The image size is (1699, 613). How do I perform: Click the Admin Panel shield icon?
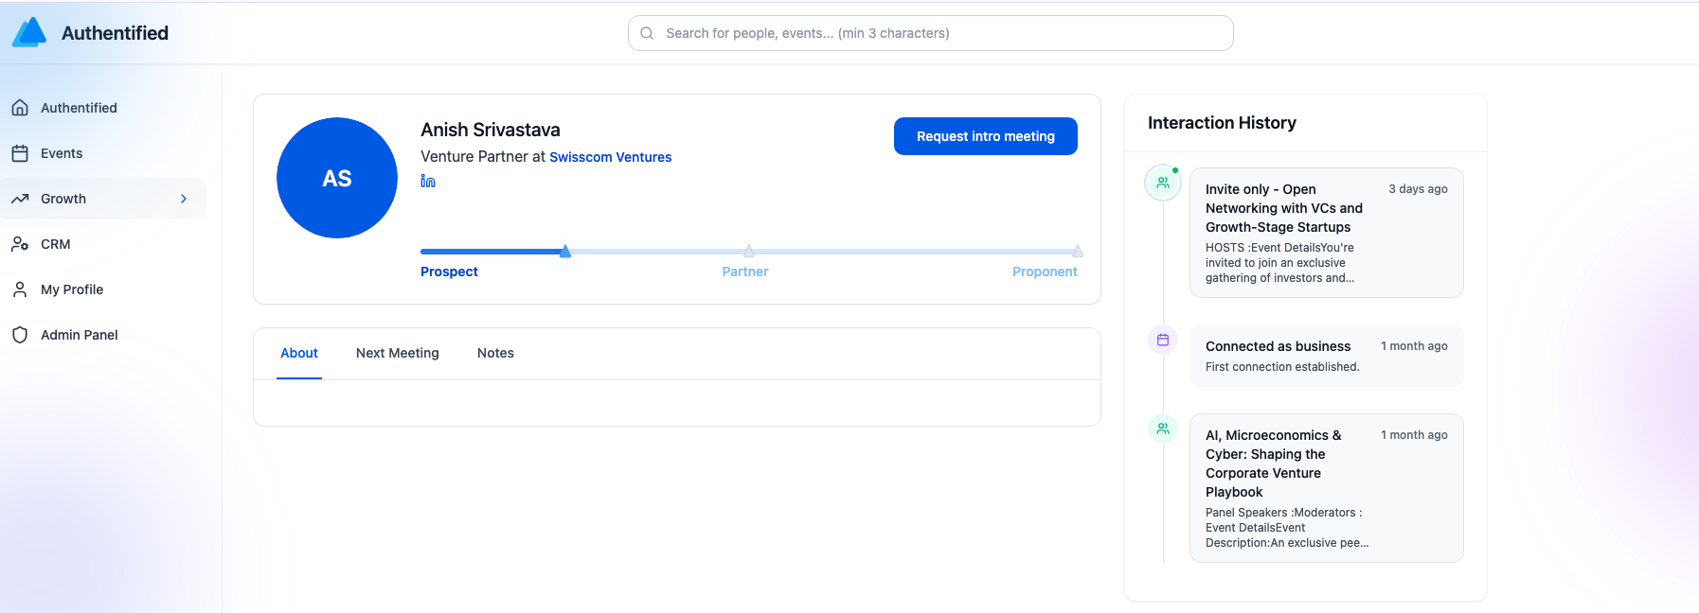coord(20,335)
